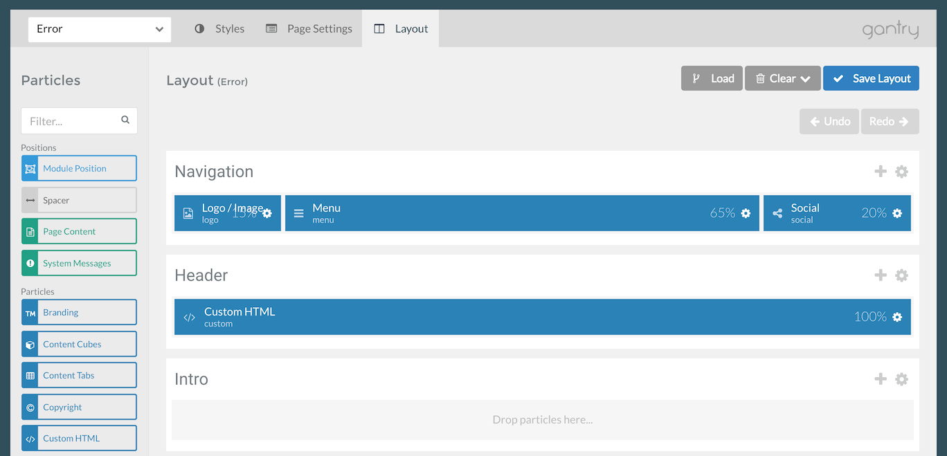Open the Error outline dropdown

point(100,29)
